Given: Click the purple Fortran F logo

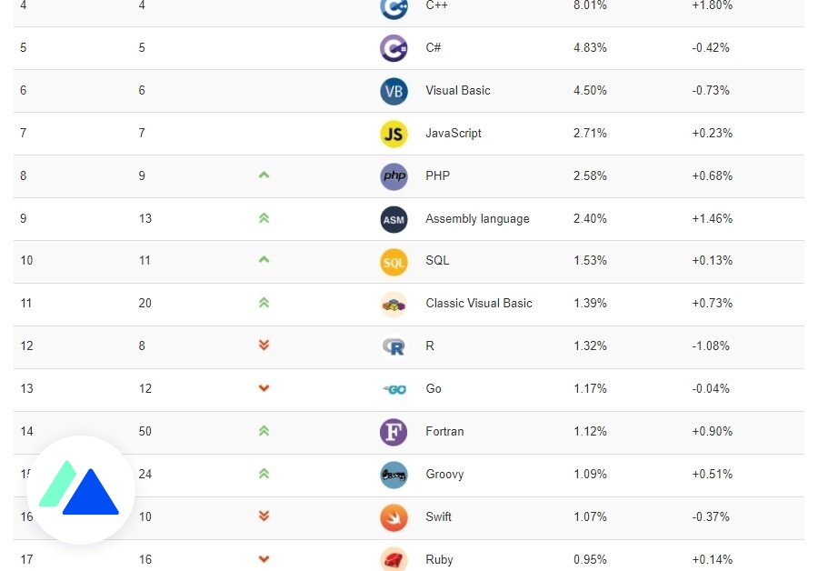Looking at the screenshot, I should [394, 432].
